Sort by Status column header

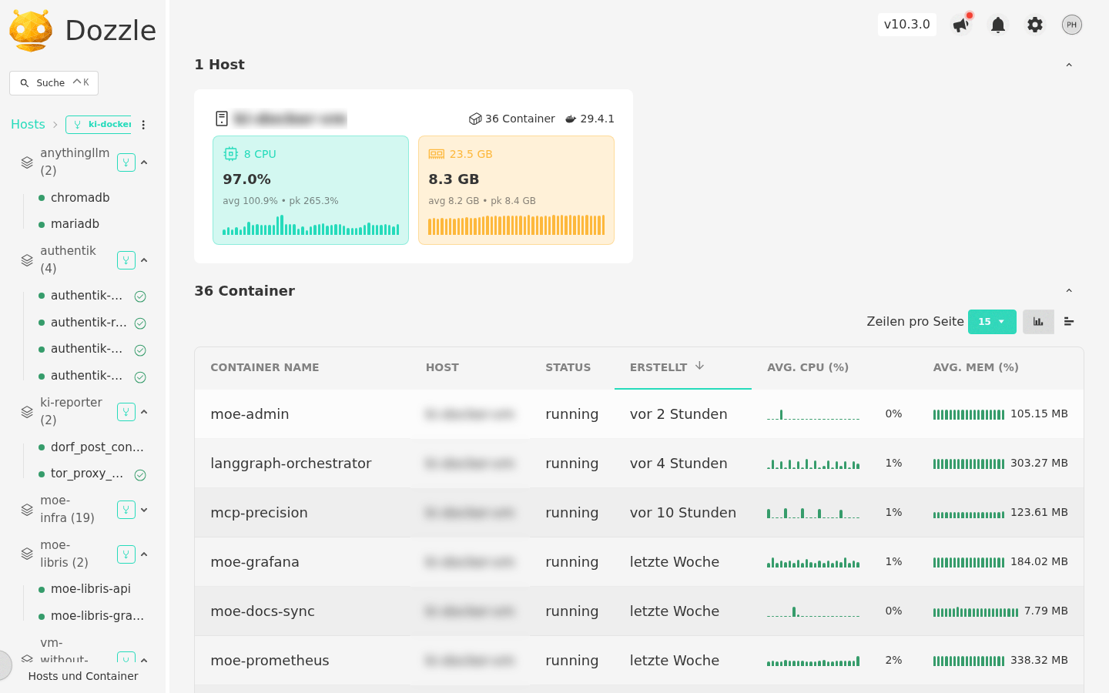coord(568,368)
